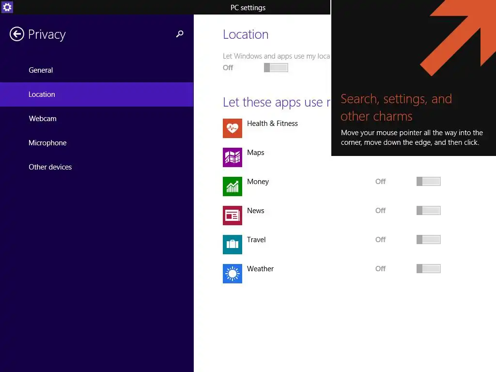This screenshot has height=372, width=496.
Task: Click the Money app label
Action: point(258,182)
